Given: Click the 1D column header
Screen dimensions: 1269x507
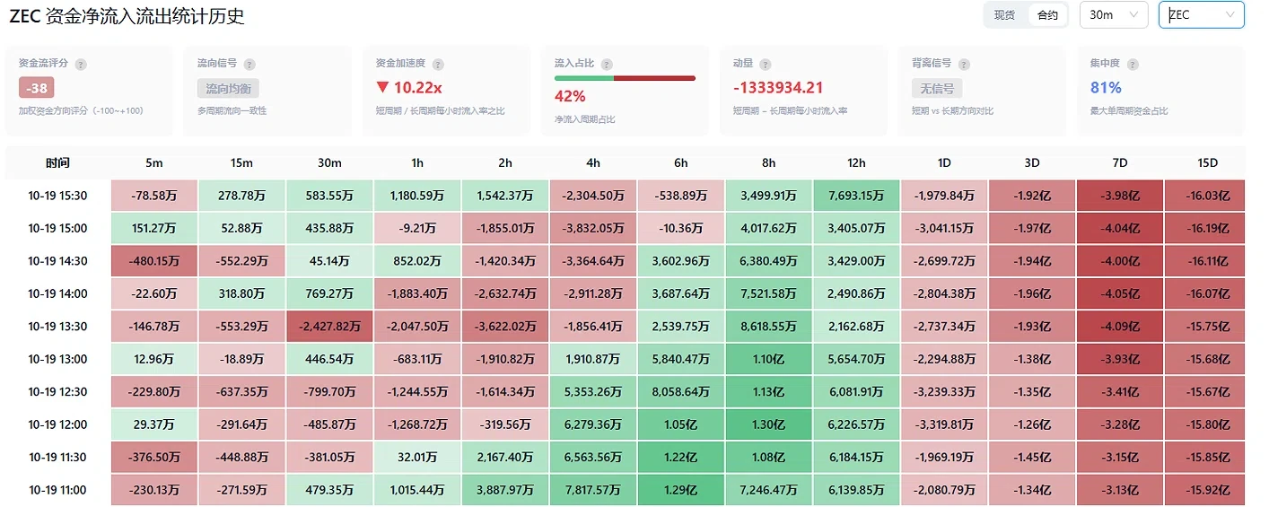Looking at the screenshot, I should (944, 162).
